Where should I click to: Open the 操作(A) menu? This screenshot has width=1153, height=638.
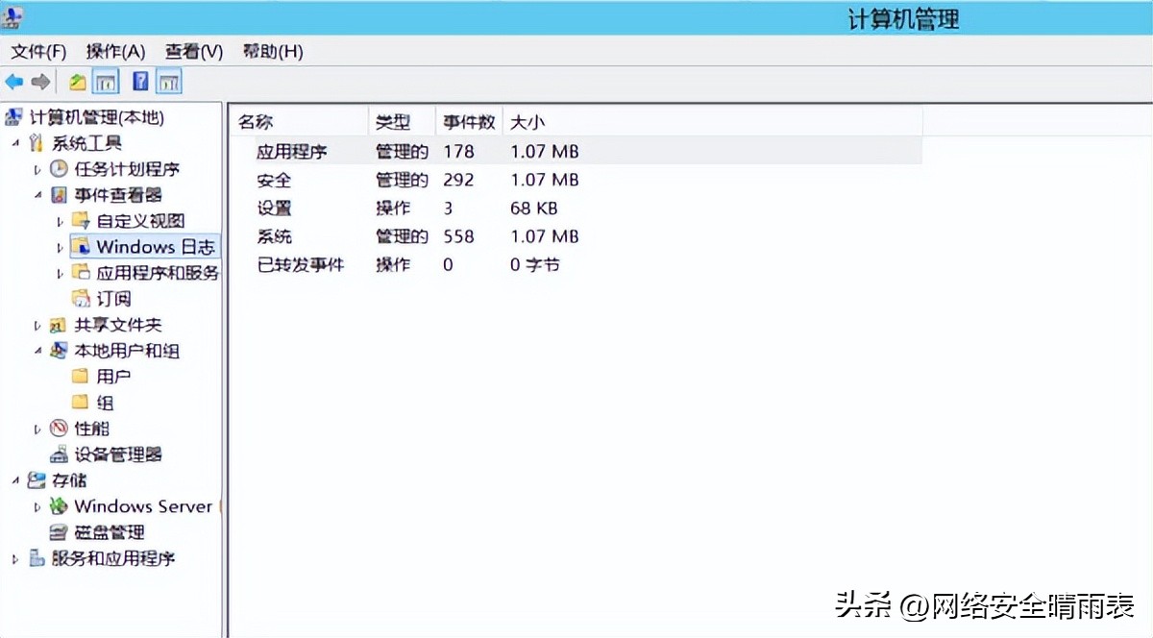coord(112,51)
